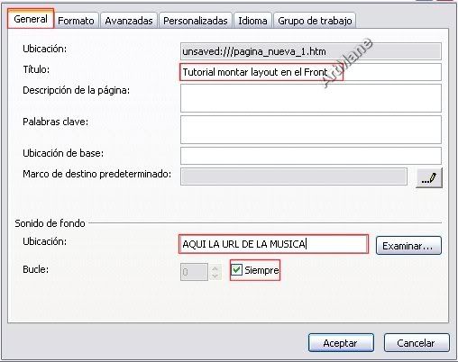Image resolution: width=458 pixels, height=362 pixels.
Task: Click the Bucle loop count number field
Action: click(x=195, y=272)
